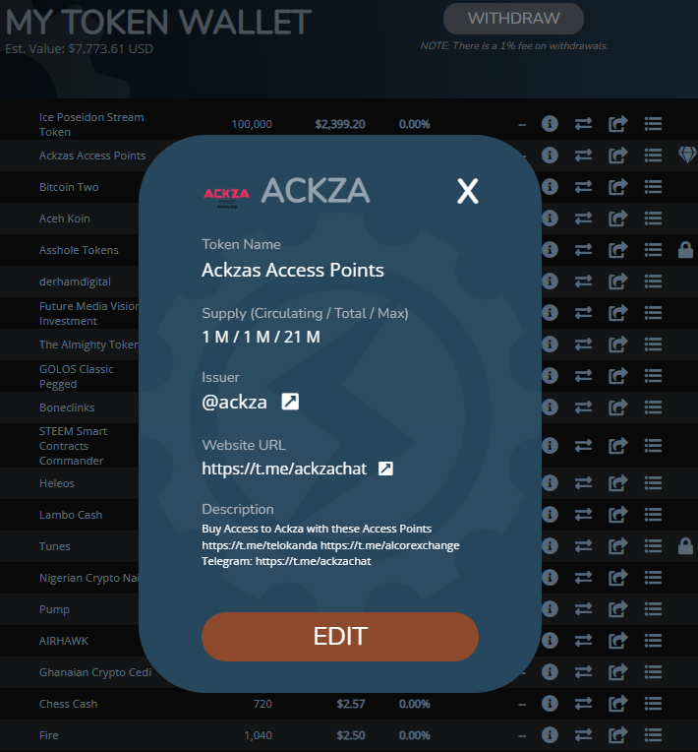
Task: Open the exchange arrows icon for Bitcoin Two
Action: pyautogui.click(x=583, y=187)
